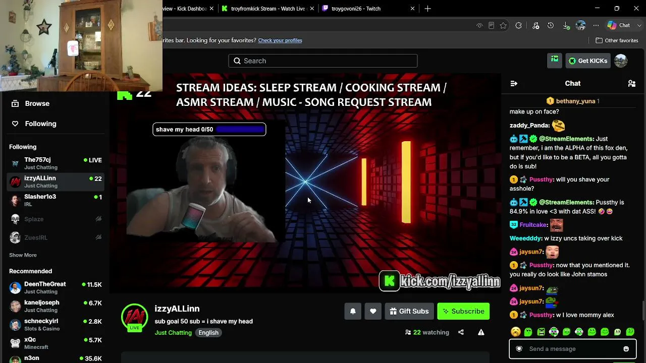The image size is (646, 363).
Task: Open the Kick green chest rewards icon
Action: pos(555,60)
